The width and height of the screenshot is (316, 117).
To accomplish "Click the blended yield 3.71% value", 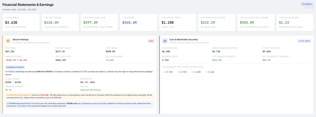I will 166,60.
